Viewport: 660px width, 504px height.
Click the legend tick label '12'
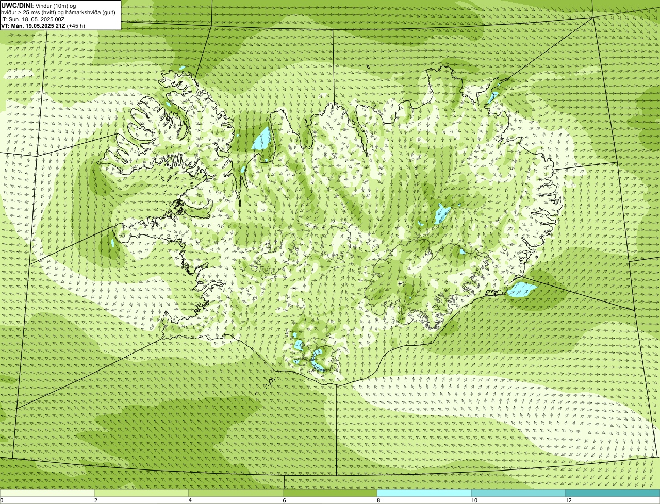(x=568, y=500)
